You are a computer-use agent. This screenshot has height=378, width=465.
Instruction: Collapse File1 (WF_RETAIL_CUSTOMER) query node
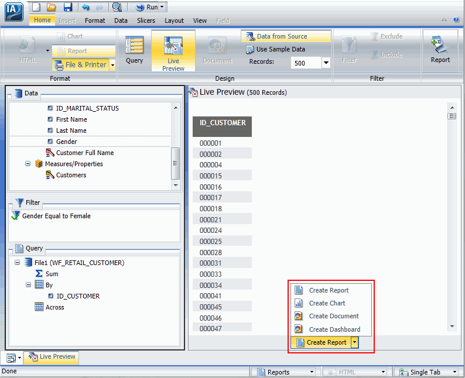(x=17, y=263)
